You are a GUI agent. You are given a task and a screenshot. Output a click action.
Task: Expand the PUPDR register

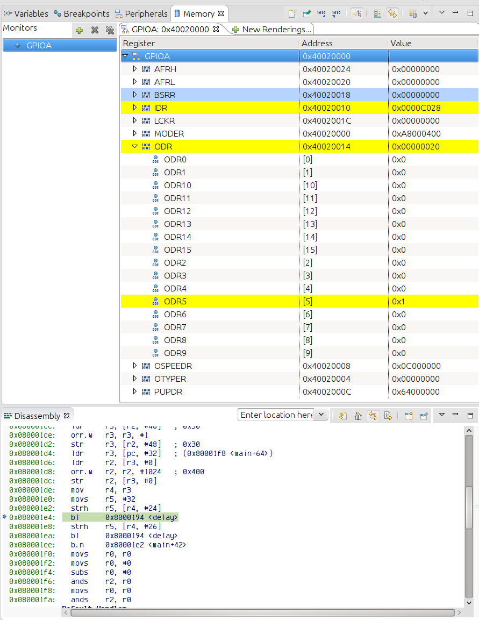pos(135,391)
